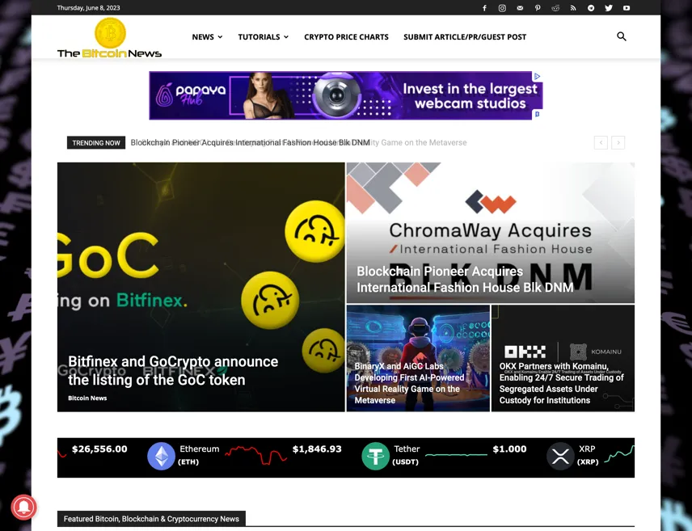Open site search with magnifier icon

(x=622, y=36)
